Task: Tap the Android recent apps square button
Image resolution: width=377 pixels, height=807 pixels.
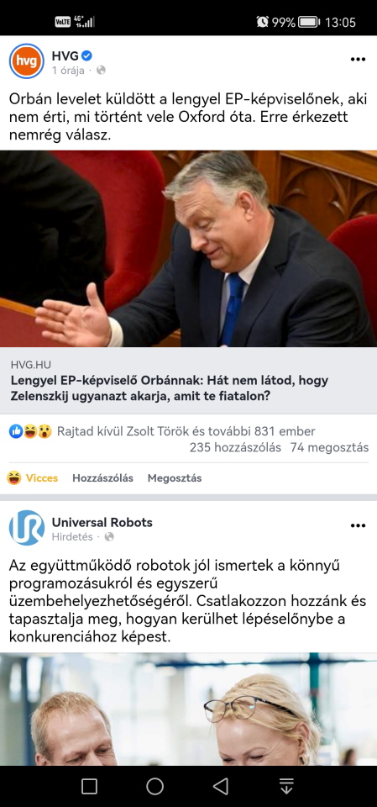Action: [89, 786]
